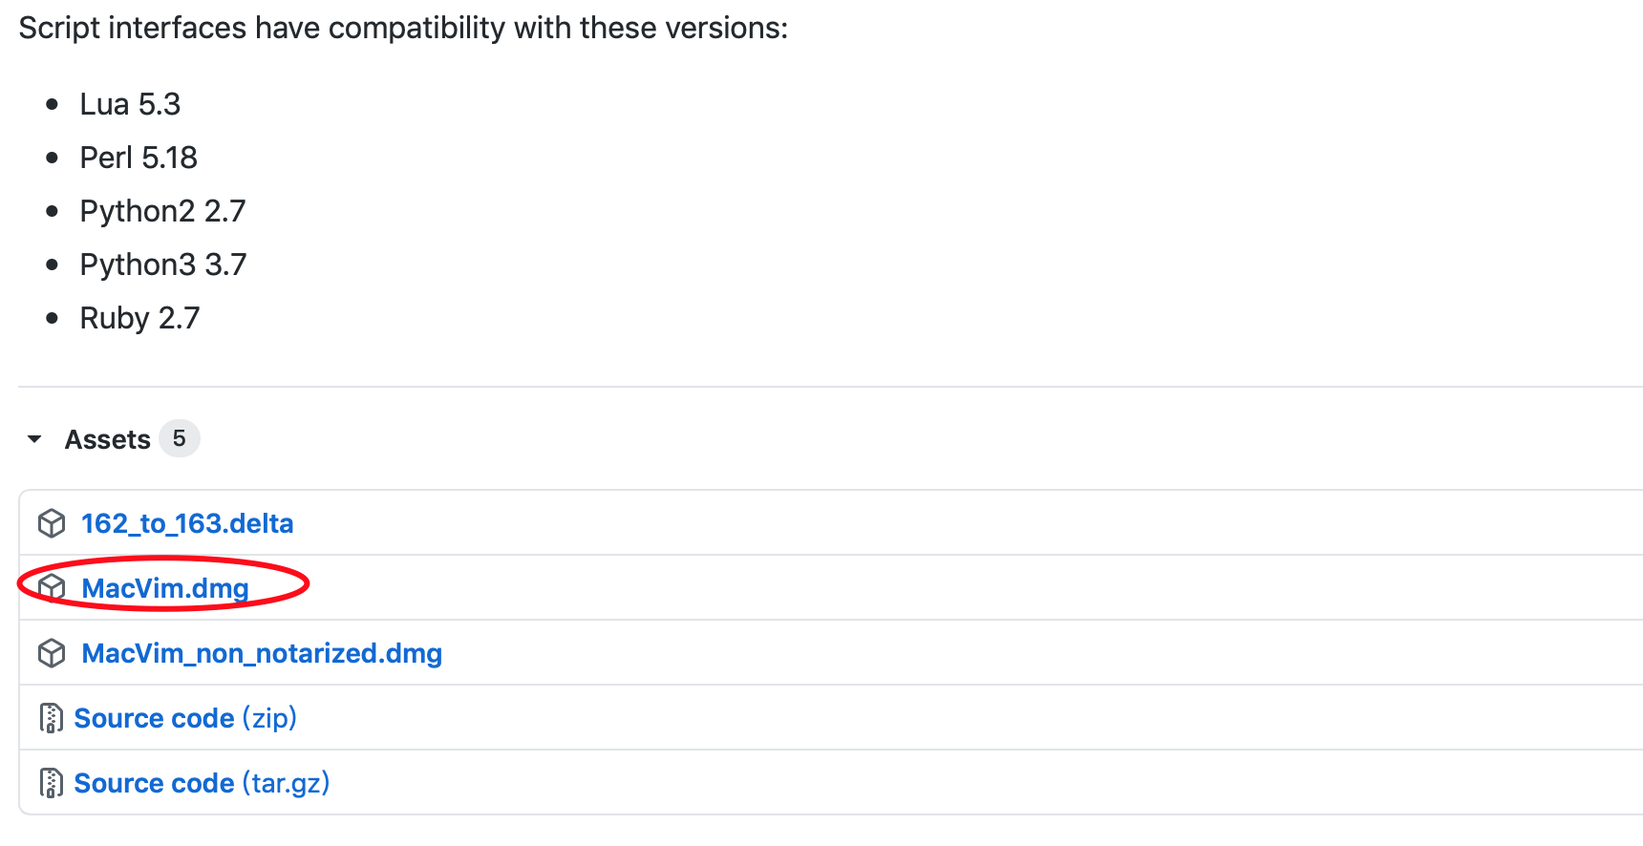Download MacVim_non_notarized.dmg
The image size is (1643, 846).
click(x=262, y=653)
